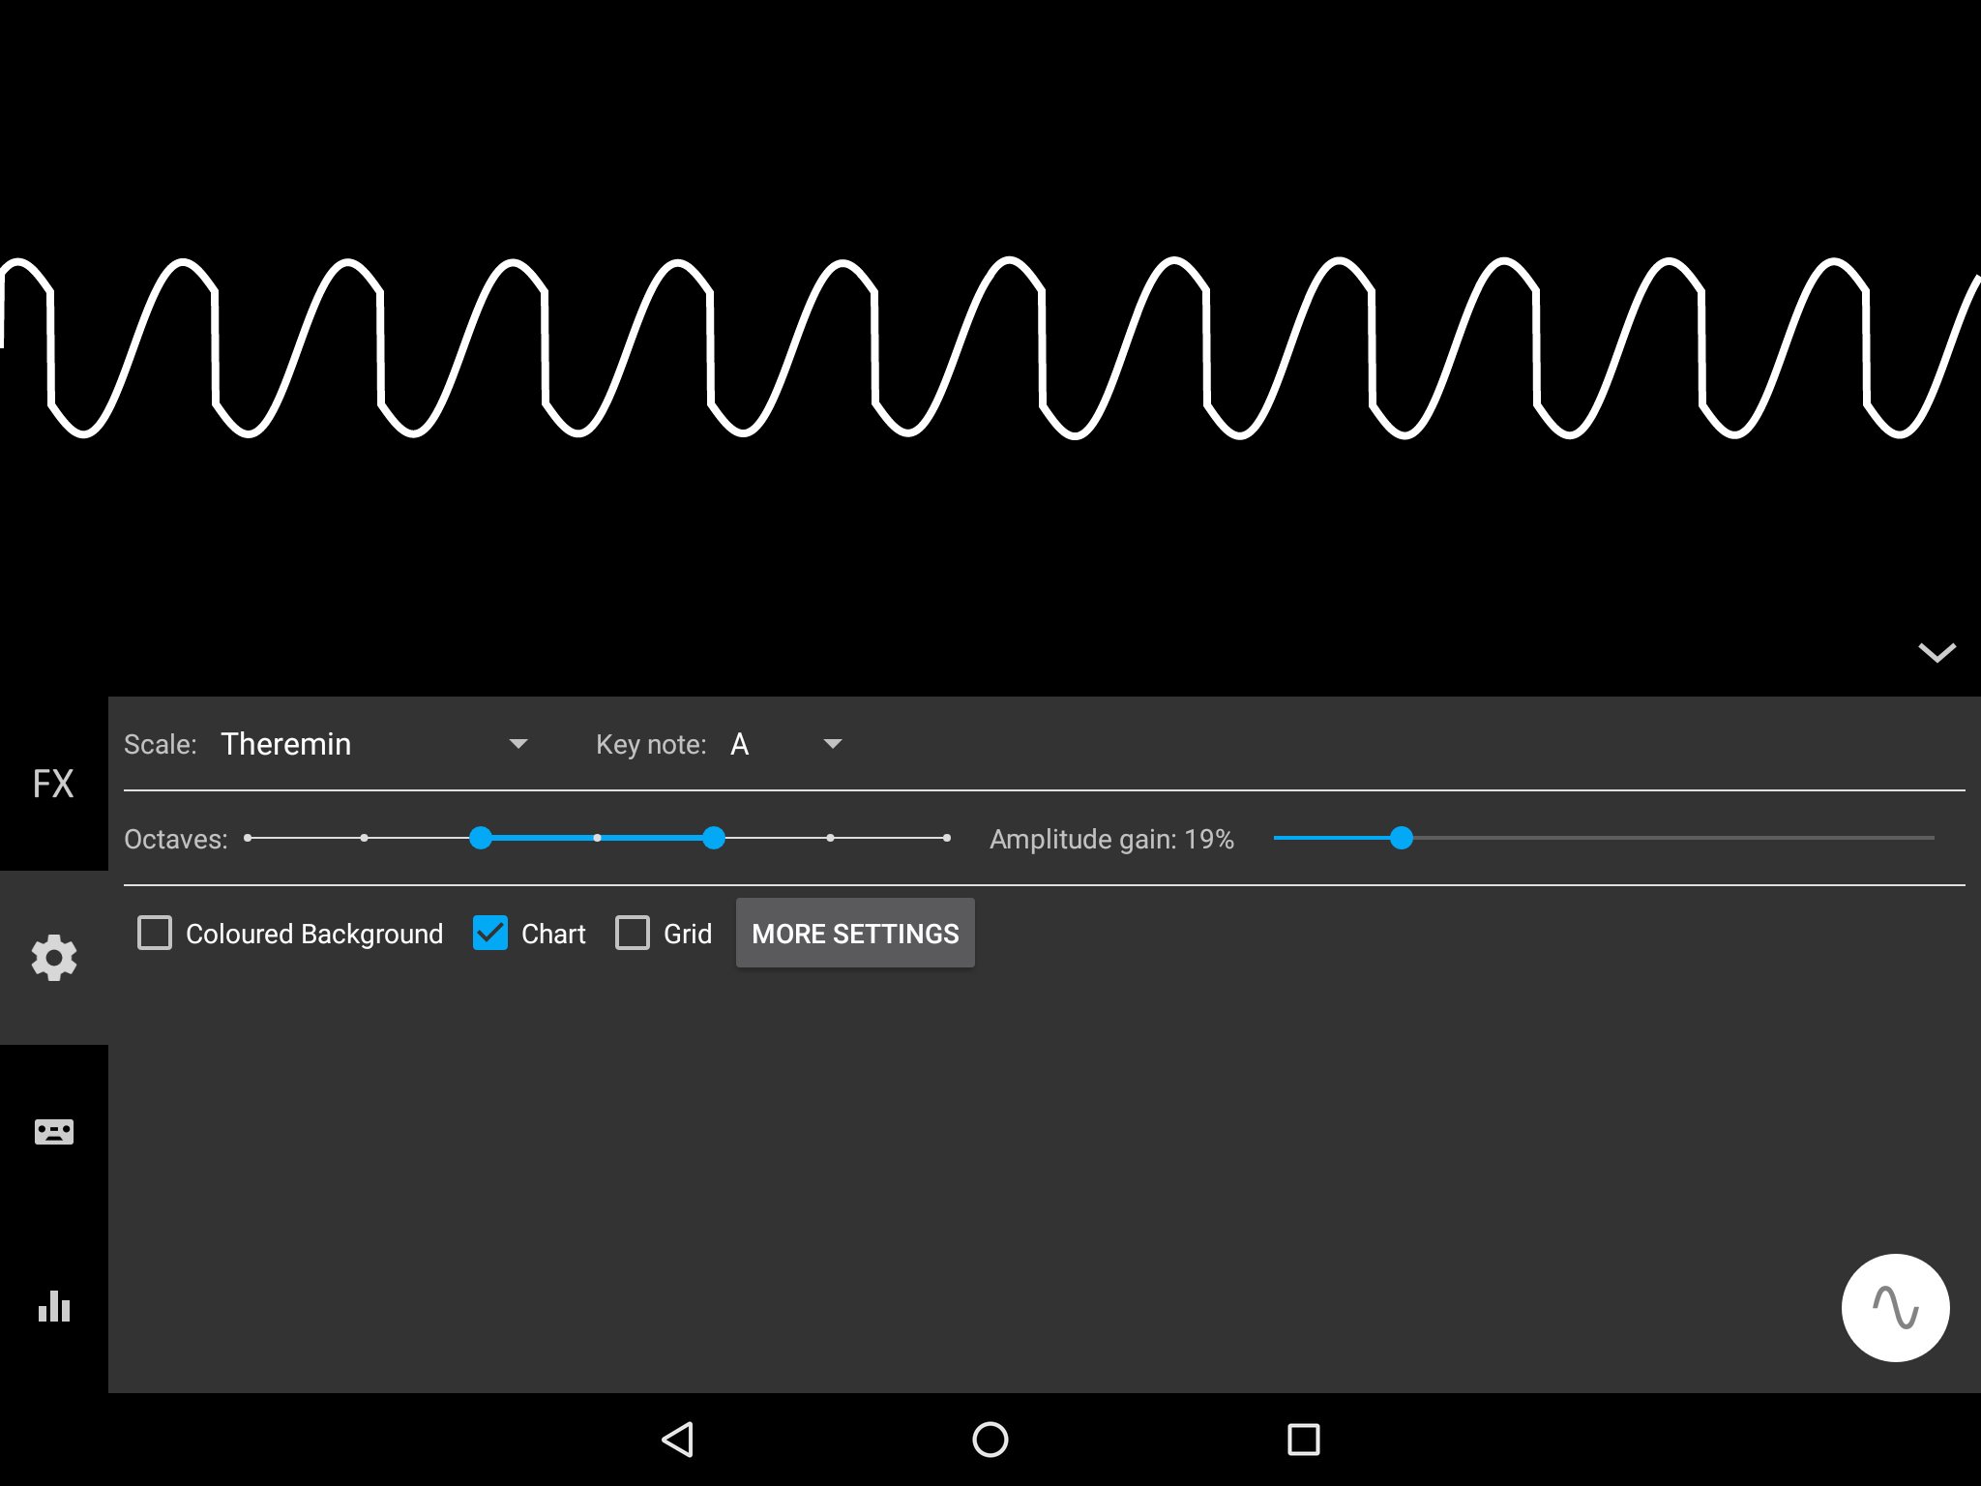Open the FX effects tab

click(x=53, y=784)
